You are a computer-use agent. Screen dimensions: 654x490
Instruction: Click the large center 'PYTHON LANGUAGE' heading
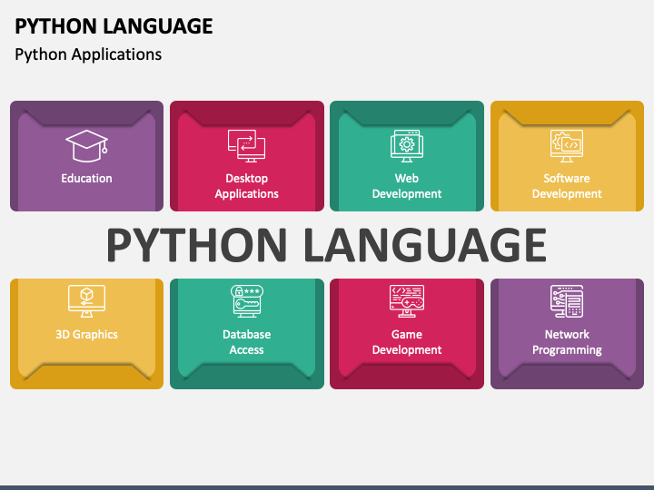pyautogui.click(x=327, y=245)
